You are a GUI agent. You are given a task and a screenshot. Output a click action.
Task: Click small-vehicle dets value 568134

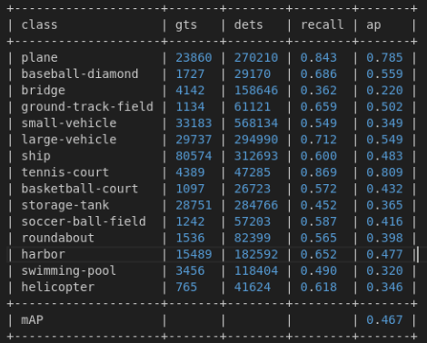tap(256, 123)
